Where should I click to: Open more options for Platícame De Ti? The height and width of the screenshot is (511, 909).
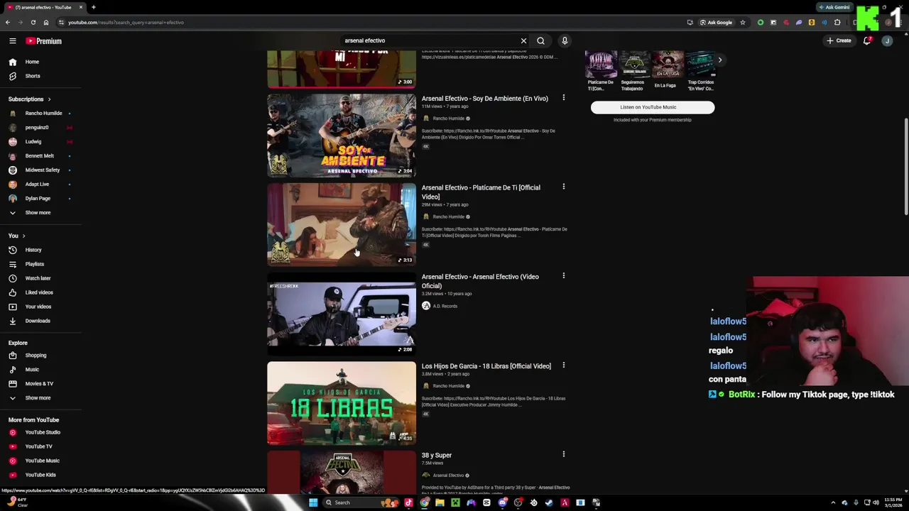[x=564, y=187]
